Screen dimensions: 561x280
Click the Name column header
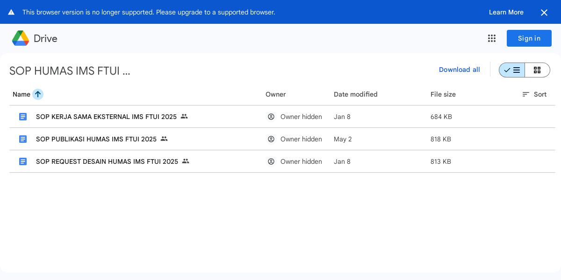click(22, 94)
